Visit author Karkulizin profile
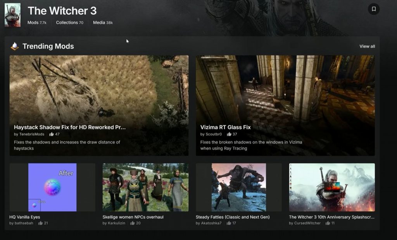 (x=116, y=223)
